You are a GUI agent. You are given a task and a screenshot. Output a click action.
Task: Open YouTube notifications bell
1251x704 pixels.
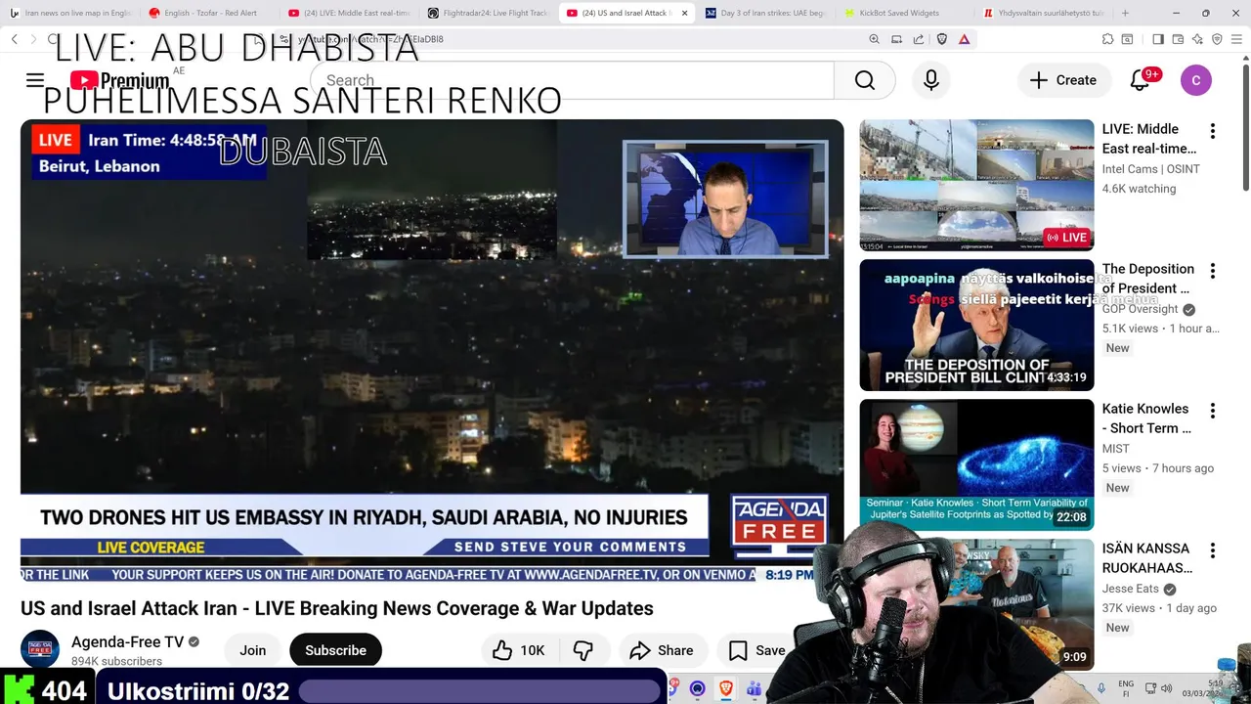1140,80
